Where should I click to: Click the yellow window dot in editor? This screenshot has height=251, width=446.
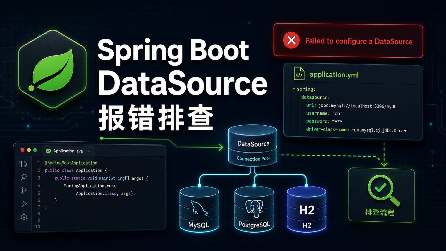tap(29, 150)
